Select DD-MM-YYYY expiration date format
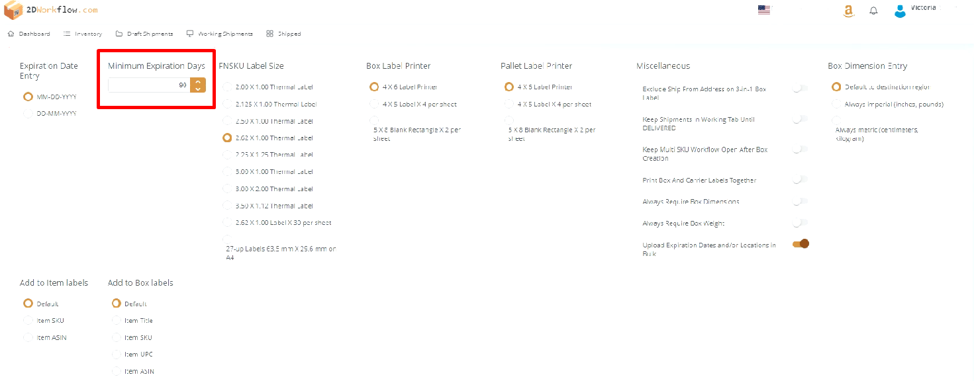Image resolution: width=974 pixels, height=381 pixels. 28,114
